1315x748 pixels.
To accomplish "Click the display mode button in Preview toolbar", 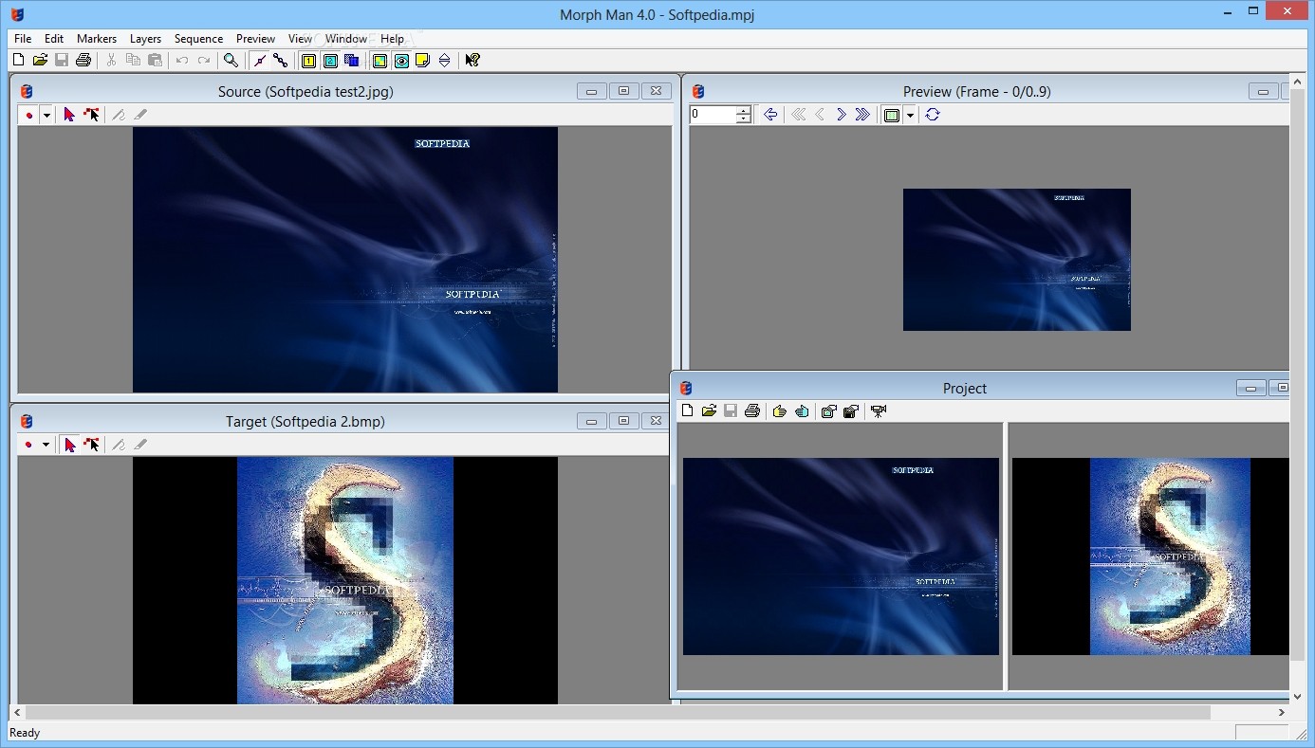I will 892,115.
